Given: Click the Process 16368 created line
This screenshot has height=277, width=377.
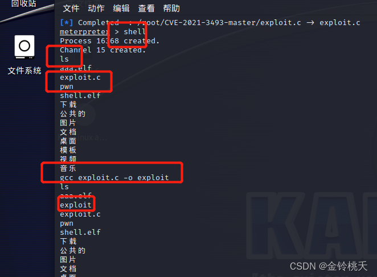Looking at the screenshot, I should (110, 41).
